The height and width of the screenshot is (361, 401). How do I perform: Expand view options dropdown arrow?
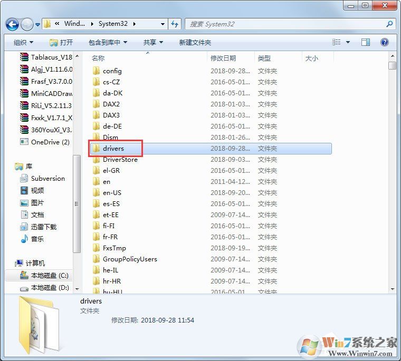coord(348,42)
